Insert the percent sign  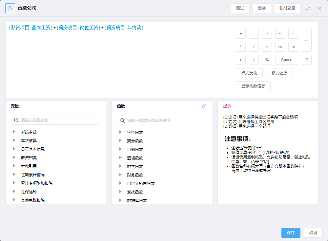[x=267, y=60]
